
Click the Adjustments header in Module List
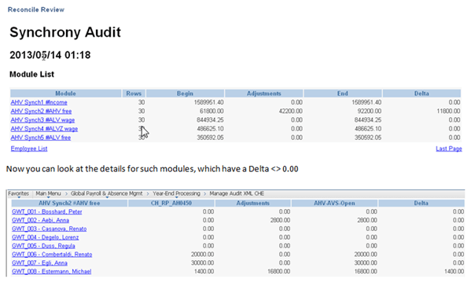pyautogui.click(x=263, y=93)
